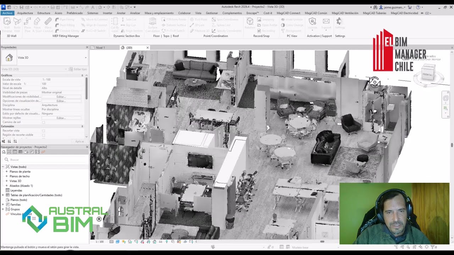Collapse the Vistas (todo) node
This screenshot has width=454, height=255.
[x=3, y=167]
